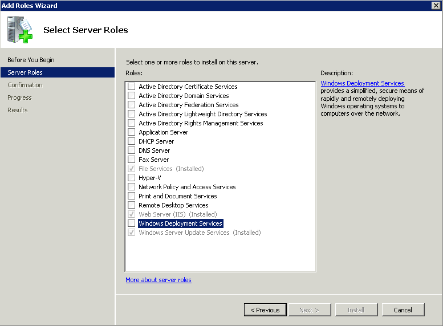The height and width of the screenshot is (326, 443).
Task: Click the File Services installed checkbox
Action: click(x=131, y=169)
